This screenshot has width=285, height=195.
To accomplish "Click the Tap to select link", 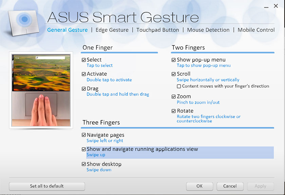I will [100, 65].
